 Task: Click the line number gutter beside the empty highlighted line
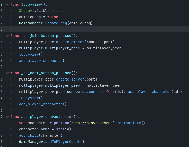(1, 29)
